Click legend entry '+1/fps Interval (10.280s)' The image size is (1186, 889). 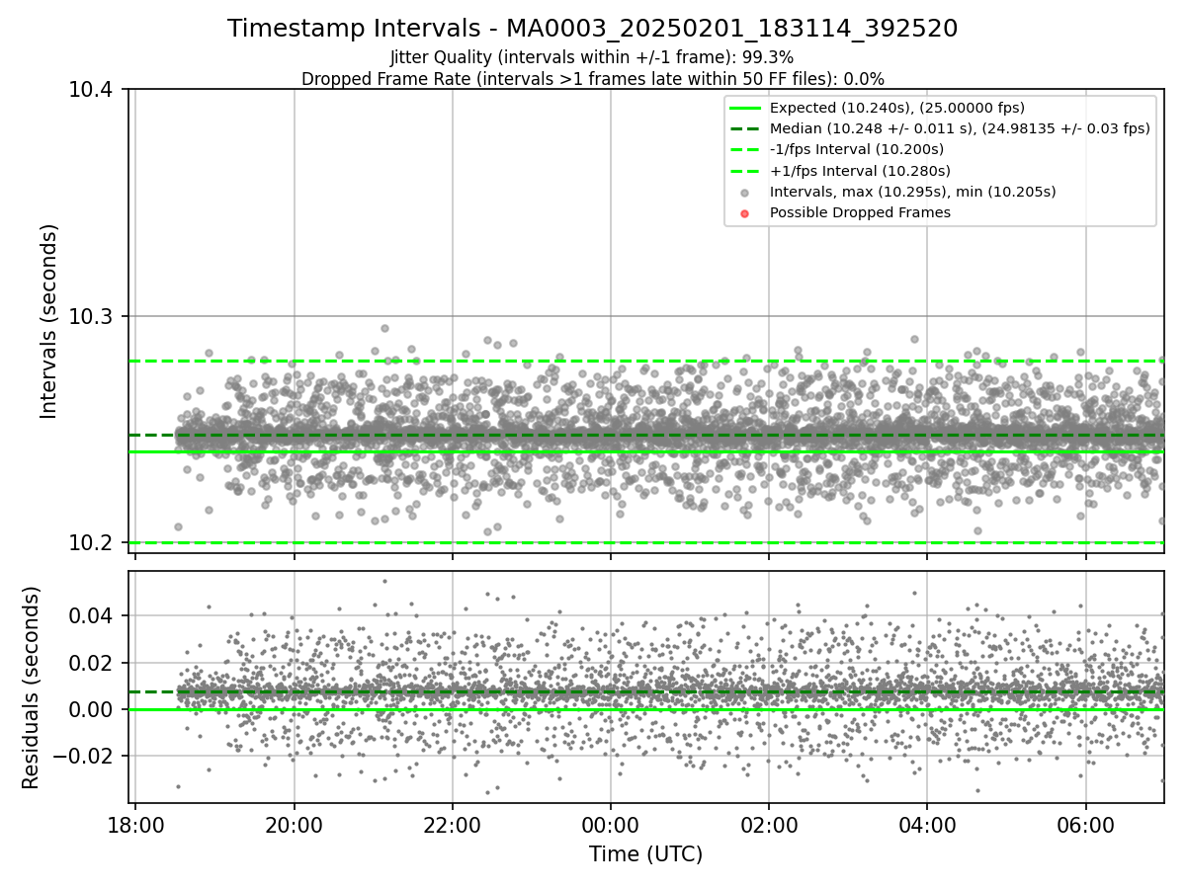coord(860,171)
